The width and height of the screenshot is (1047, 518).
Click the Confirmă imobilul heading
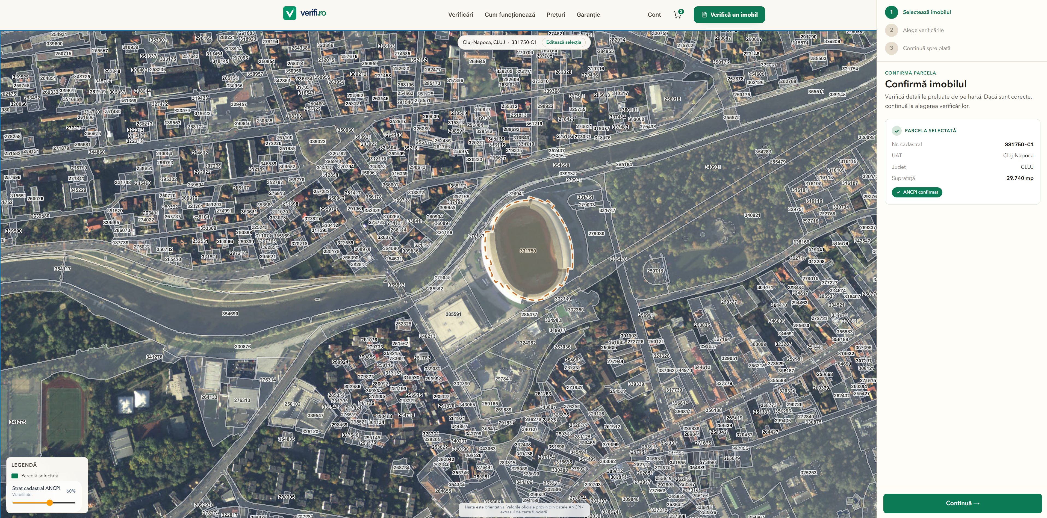tap(925, 84)
